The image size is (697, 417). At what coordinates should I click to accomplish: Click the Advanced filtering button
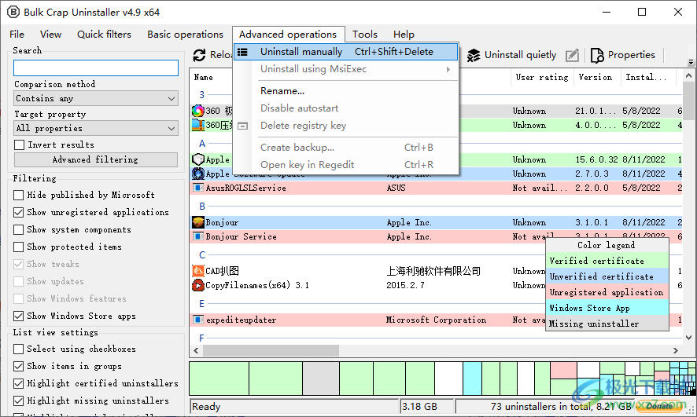tap(96, 159)
